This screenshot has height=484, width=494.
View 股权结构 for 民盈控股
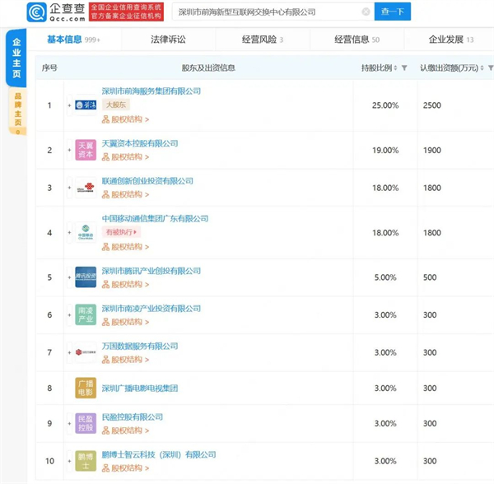(125, 430)
